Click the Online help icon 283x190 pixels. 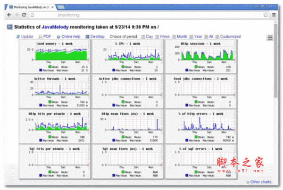pyautogui.click(x=58, y=37)
